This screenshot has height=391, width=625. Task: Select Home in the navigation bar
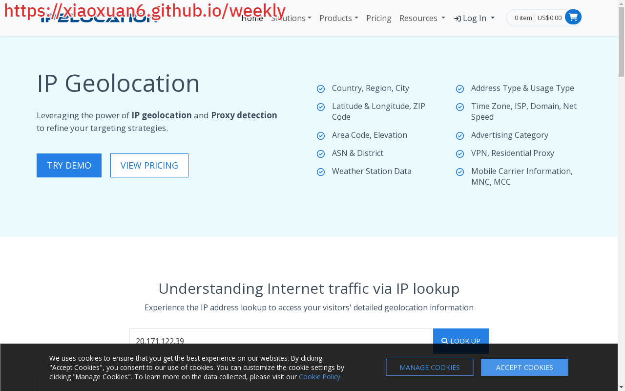(x=252, y=18)
